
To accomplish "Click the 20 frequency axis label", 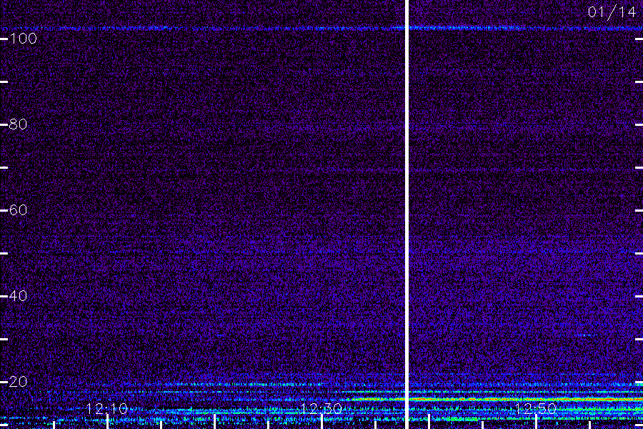I will click(x=19, y=382).
